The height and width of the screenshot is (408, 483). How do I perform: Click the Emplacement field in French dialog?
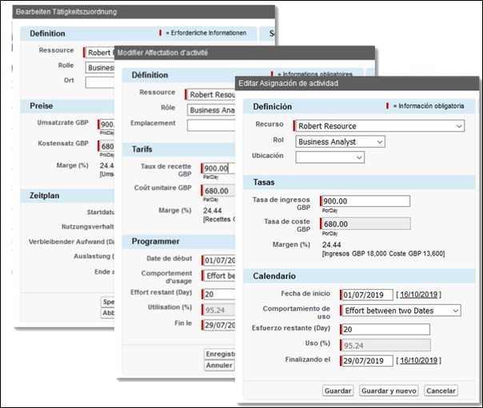[210, 125]
